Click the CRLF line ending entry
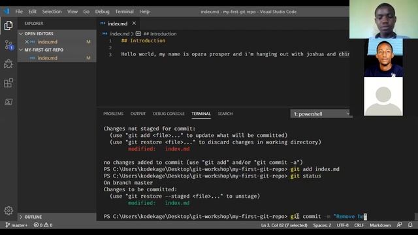Viewport: 418px width, 235px height. click(x=359, y=225)
